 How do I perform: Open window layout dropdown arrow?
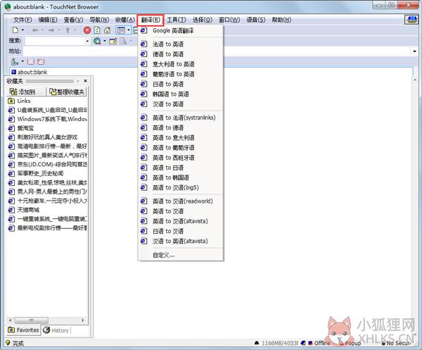(x=129, y=30)
